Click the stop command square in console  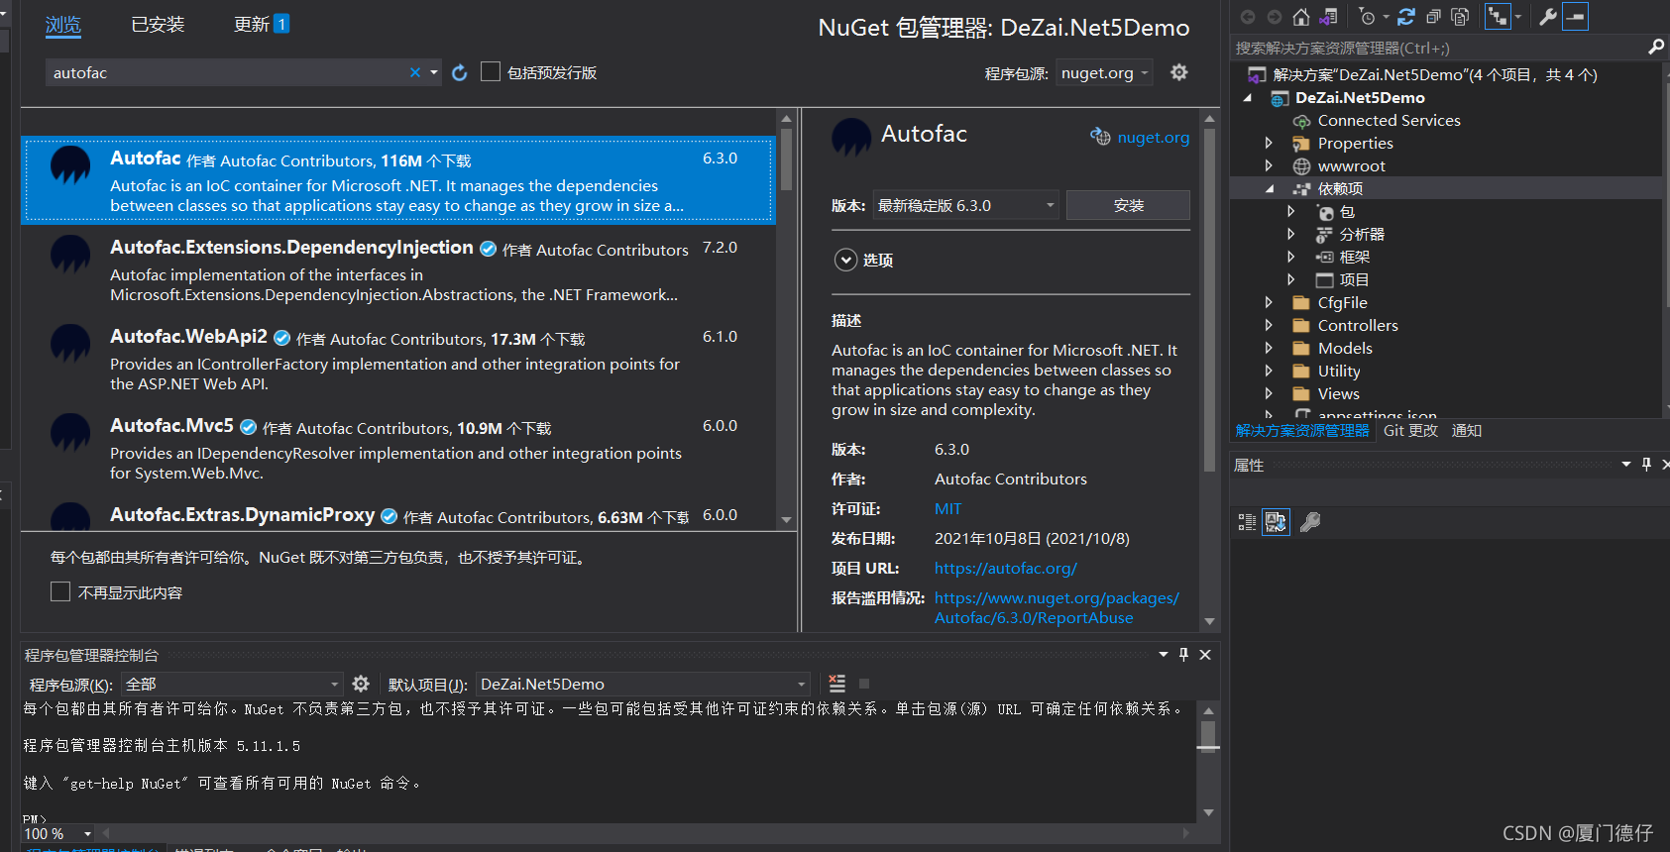coord(864,684)
